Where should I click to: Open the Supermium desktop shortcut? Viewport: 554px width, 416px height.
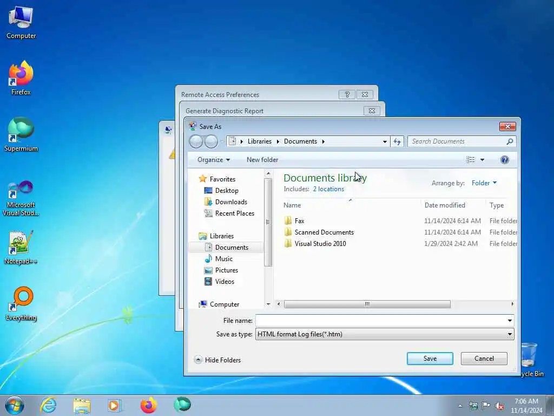pos(21,134)
